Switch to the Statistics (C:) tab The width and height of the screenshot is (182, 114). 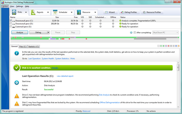tap(34, 47)
